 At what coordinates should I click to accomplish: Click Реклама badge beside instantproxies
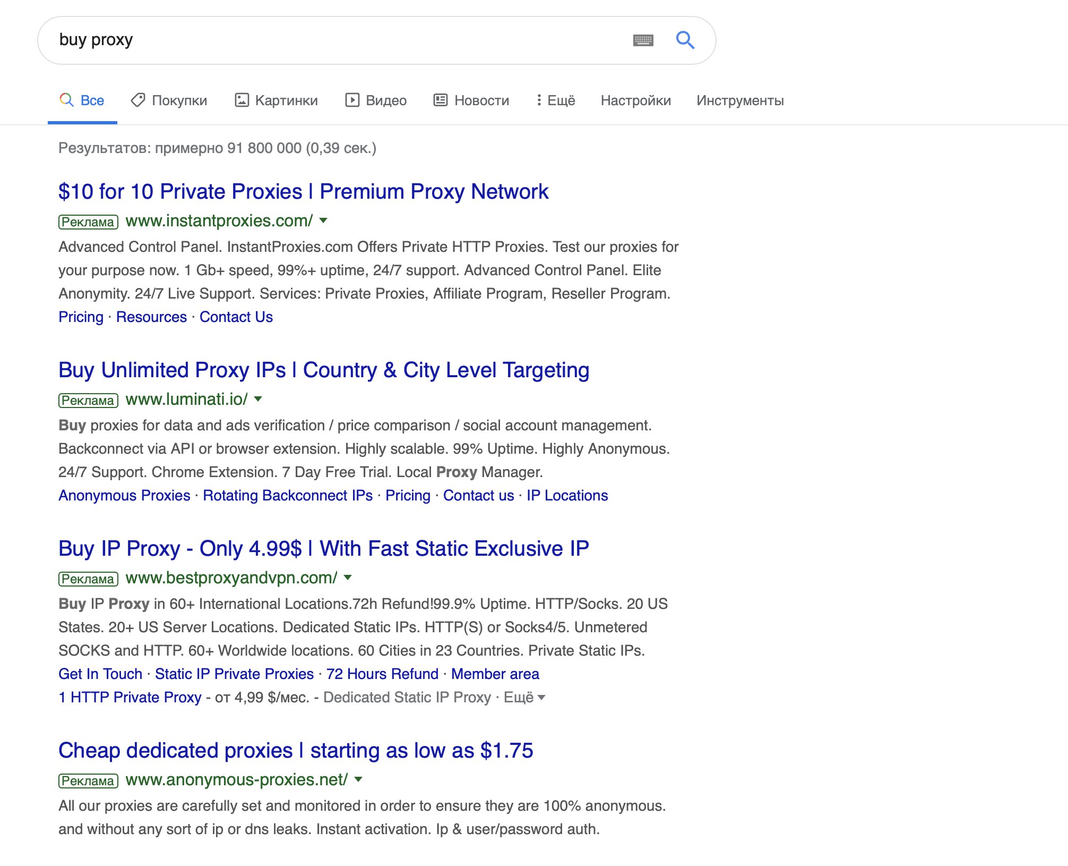88,222
